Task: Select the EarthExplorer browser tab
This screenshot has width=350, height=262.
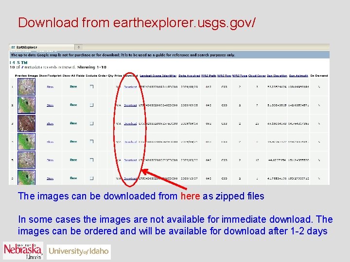Action: click(x=42, y=47)
